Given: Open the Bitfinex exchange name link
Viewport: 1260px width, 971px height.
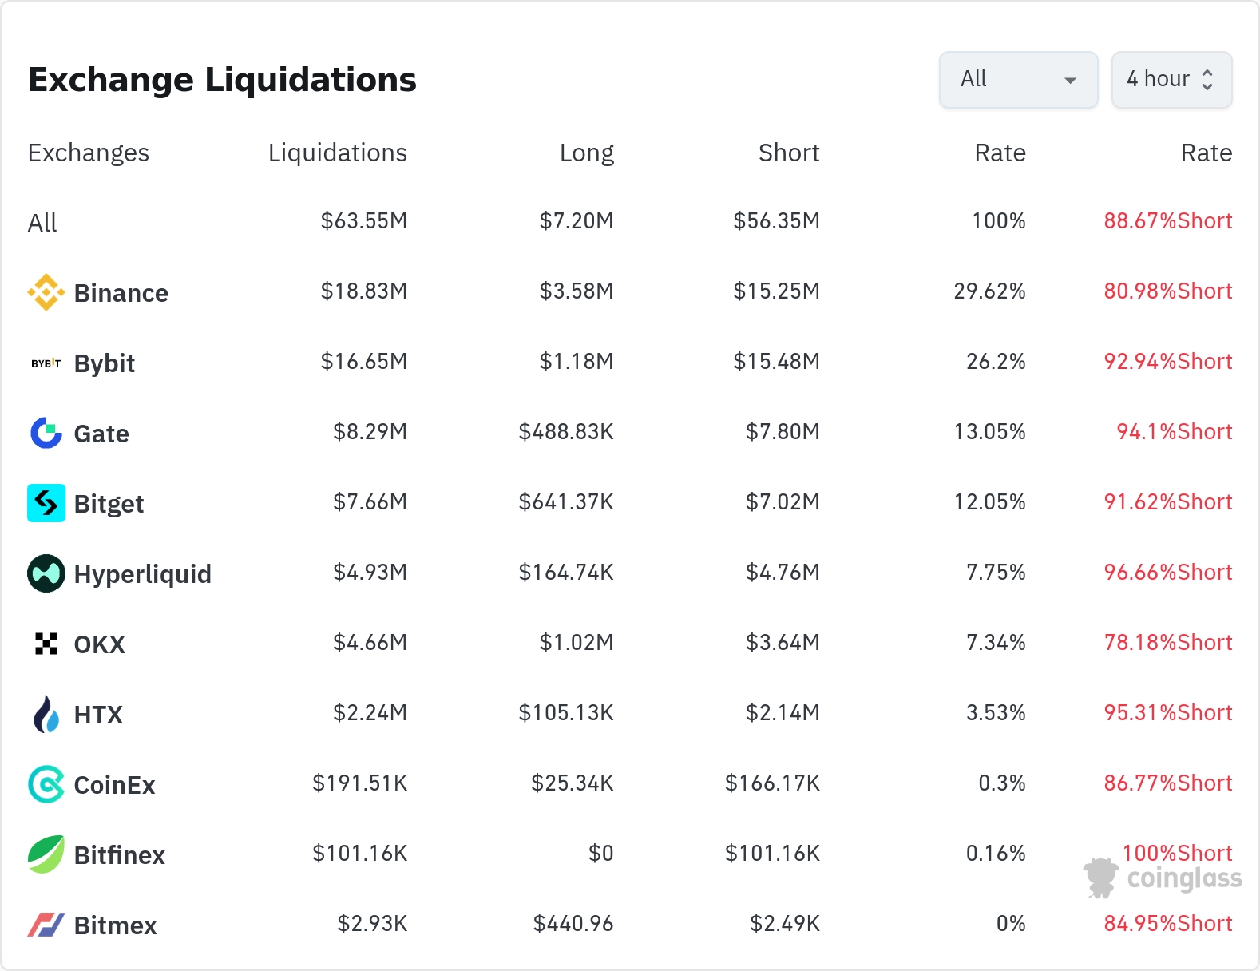Looking at the screenshot, I should point(119,855).
